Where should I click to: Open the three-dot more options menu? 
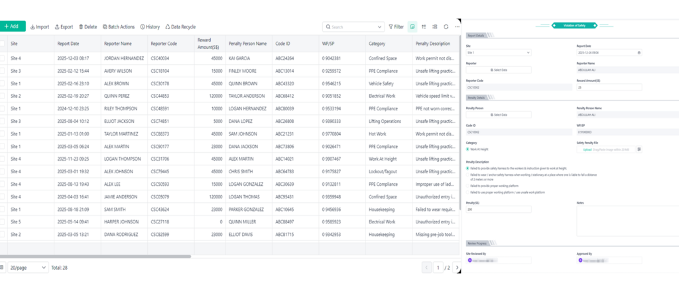point(457,27)
